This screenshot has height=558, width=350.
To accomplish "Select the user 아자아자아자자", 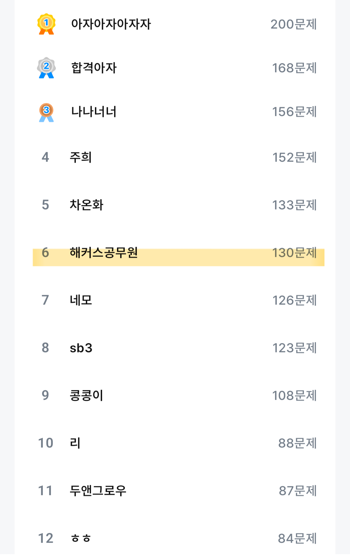I will [x=111, y=24].
